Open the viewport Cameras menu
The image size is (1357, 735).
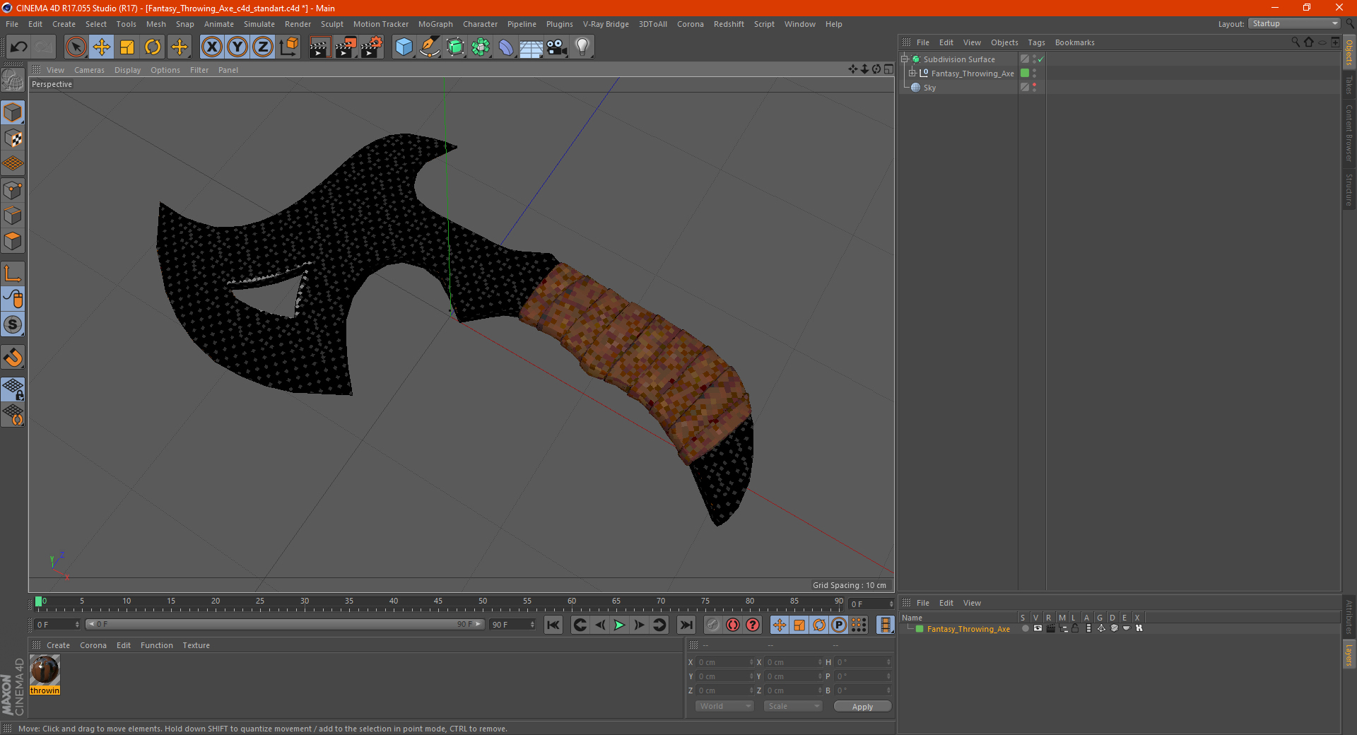(x=89, y=70)
